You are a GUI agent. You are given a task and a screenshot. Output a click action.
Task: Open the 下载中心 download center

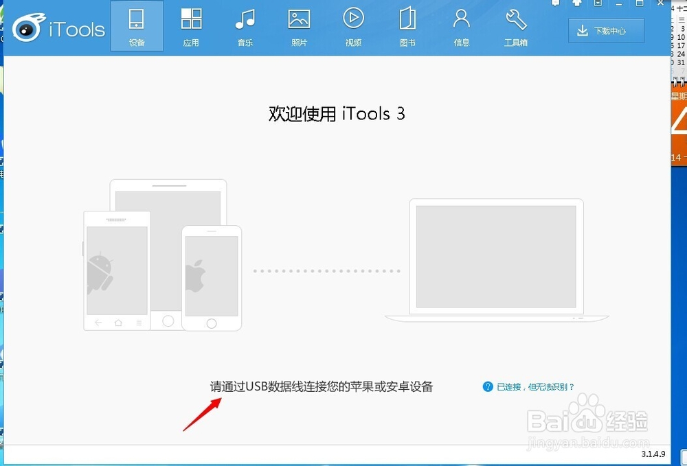tap(607, 31)
